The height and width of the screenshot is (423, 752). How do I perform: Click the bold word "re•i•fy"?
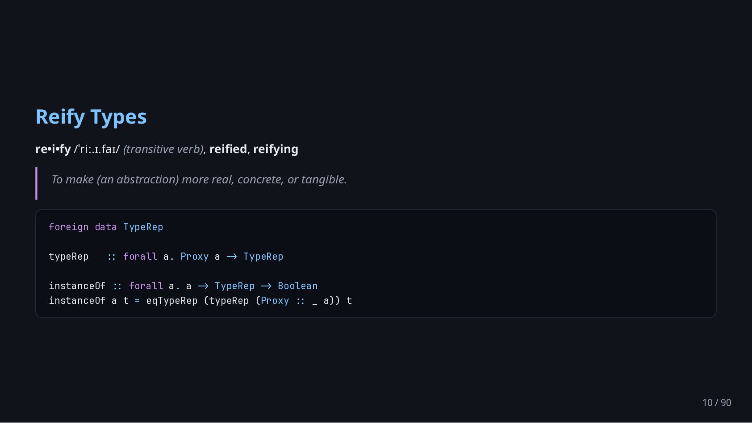tap(53, 149)
